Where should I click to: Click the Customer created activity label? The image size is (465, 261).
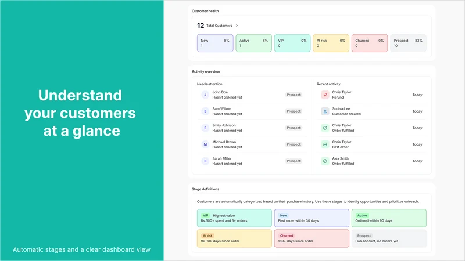pyautogui.click(x=346, y=114)
